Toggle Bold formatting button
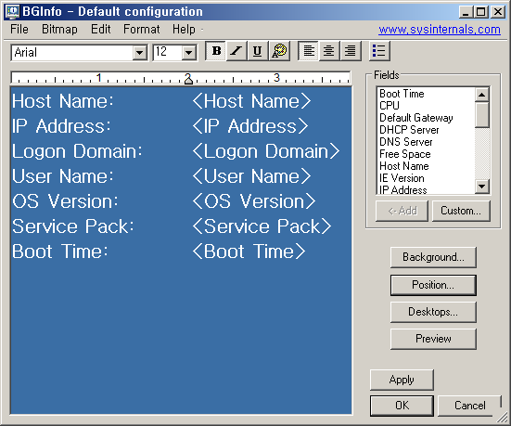Image resolution: width=511 pixels, height=426 pixels. point(216,51)
